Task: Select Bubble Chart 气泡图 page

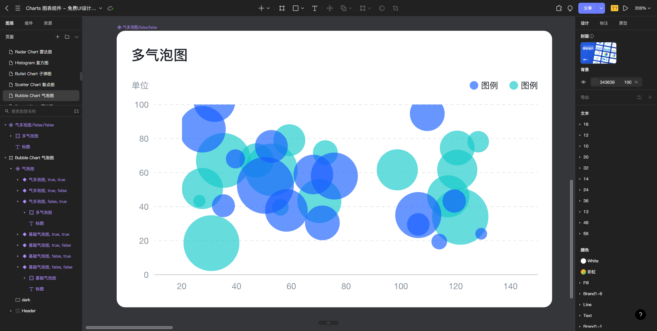Action: click(41, 96)
